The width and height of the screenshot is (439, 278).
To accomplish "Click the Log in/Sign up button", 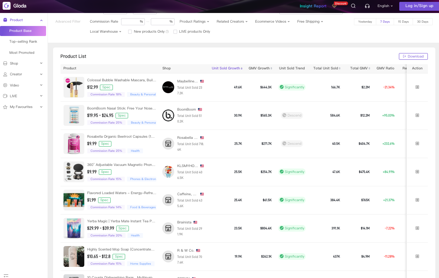I will point(419,6).
